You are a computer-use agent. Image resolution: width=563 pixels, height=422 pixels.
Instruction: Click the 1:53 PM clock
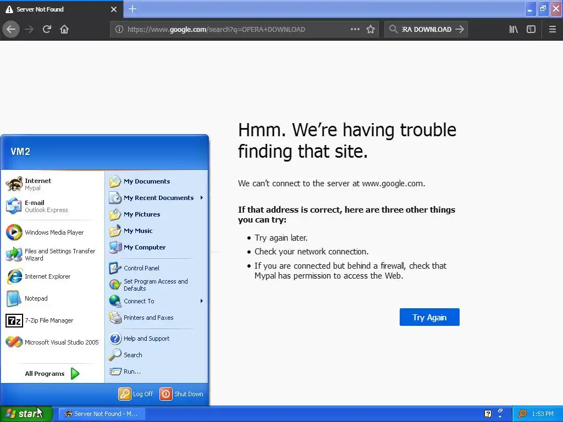[543, 414]
